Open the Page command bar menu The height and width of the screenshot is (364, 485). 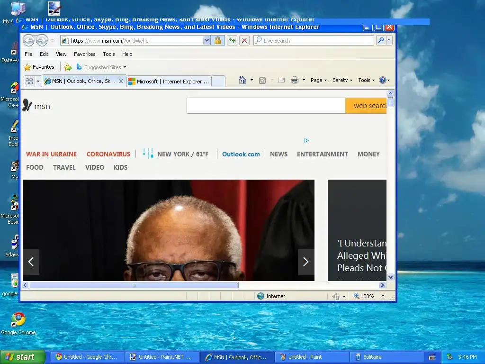pyautogui.click(x=319, y=80)
